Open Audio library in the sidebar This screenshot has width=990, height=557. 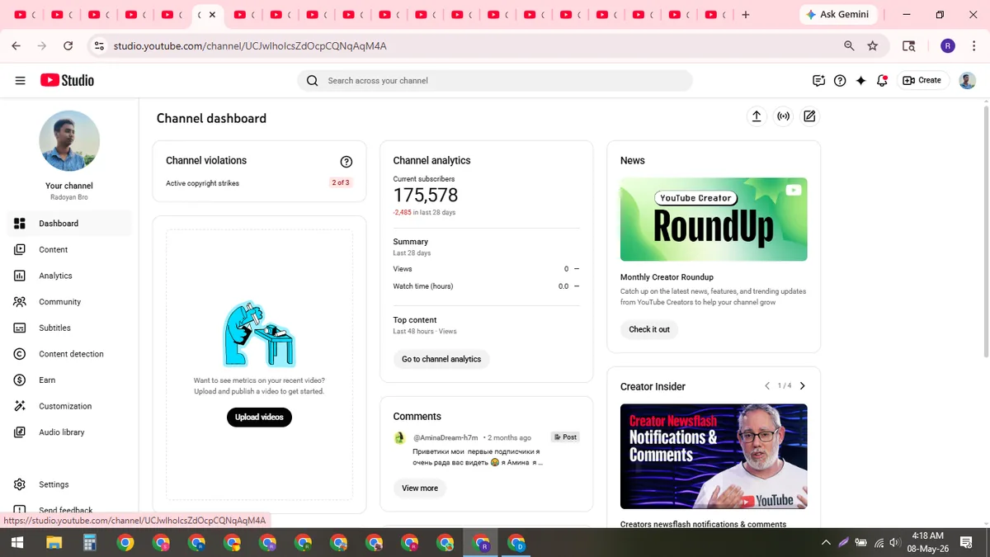pos(70,432)
